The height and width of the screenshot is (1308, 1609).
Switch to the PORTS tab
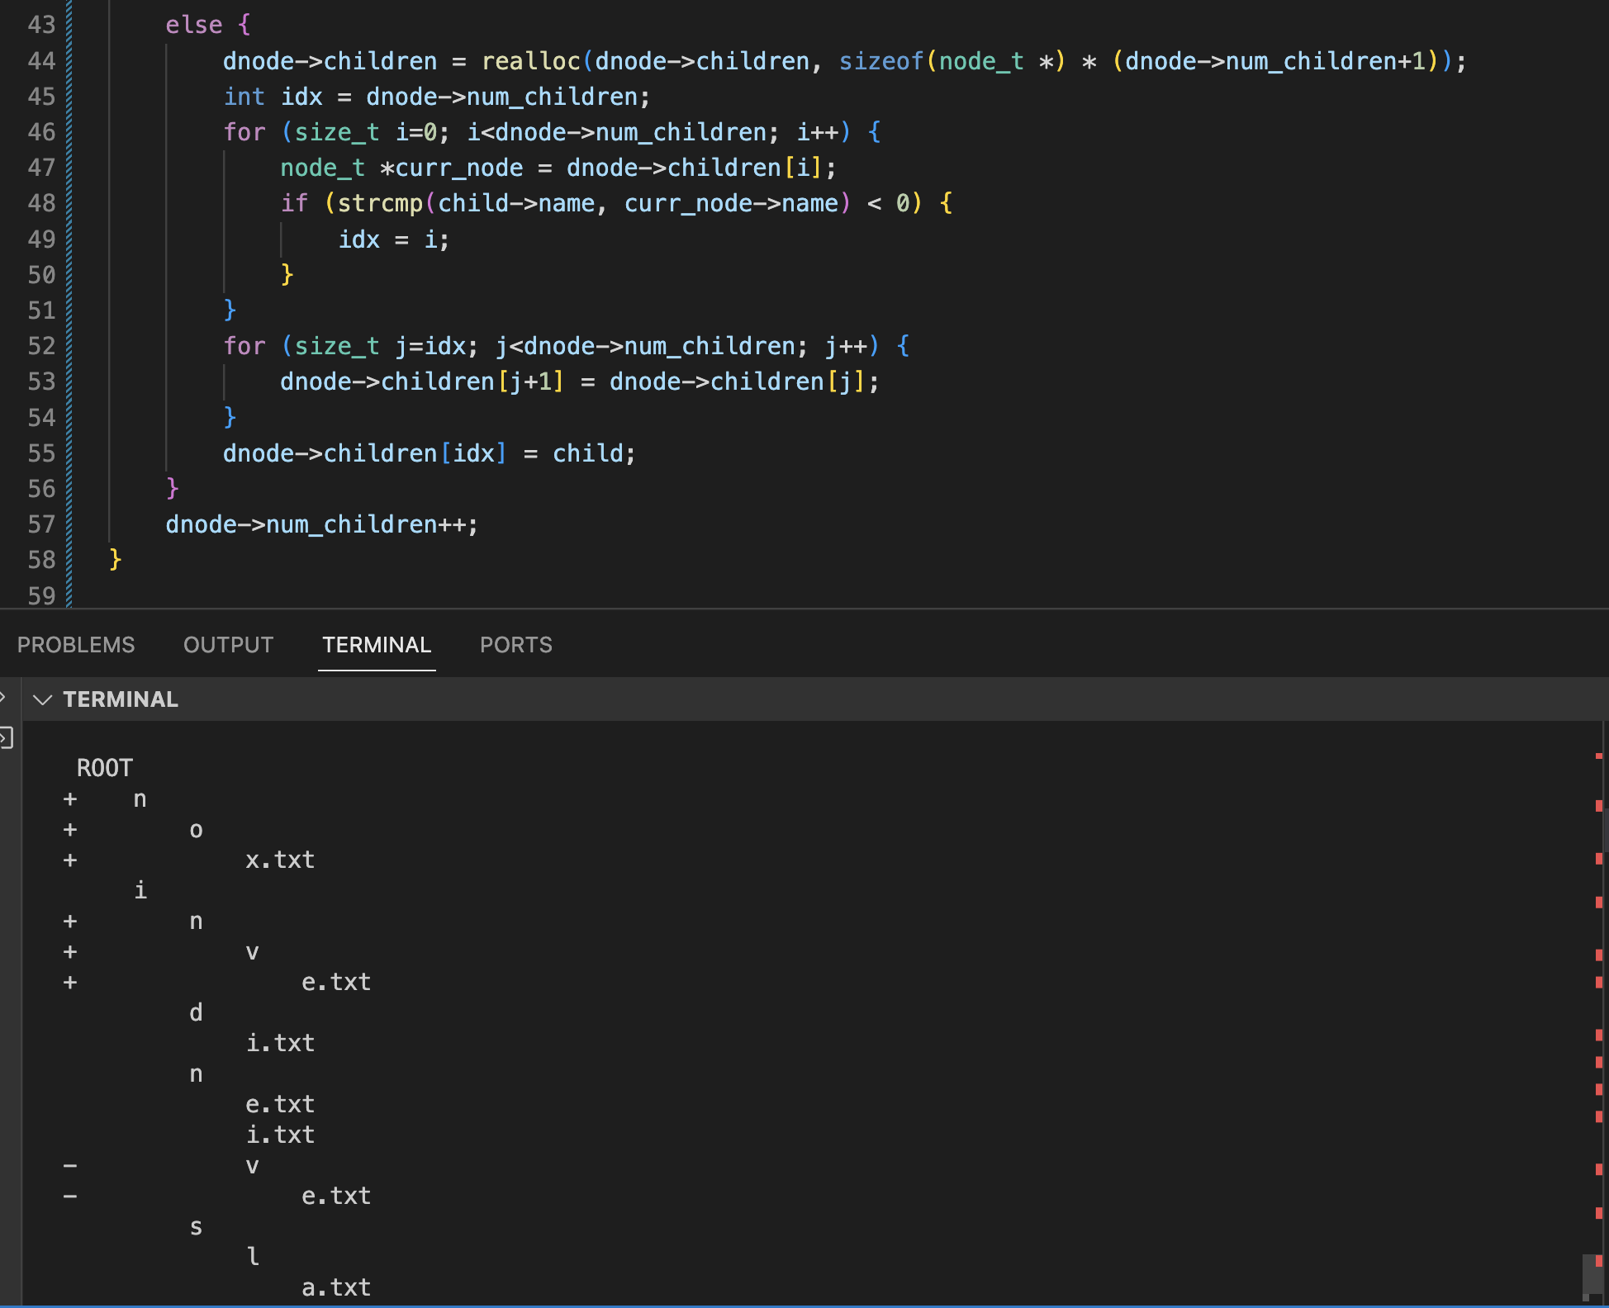[515, 645]
